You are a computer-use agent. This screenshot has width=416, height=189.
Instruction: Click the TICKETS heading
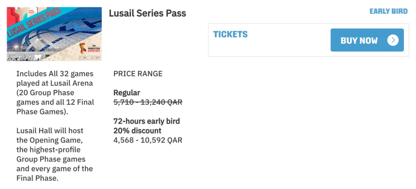point(230,34)
